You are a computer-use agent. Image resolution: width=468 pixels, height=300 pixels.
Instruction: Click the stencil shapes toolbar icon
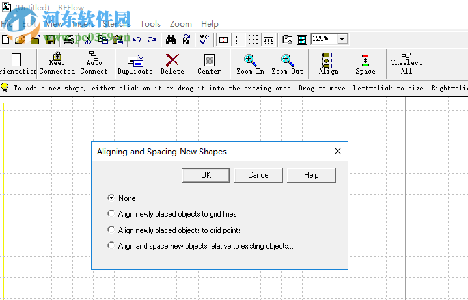click(288, 40)
